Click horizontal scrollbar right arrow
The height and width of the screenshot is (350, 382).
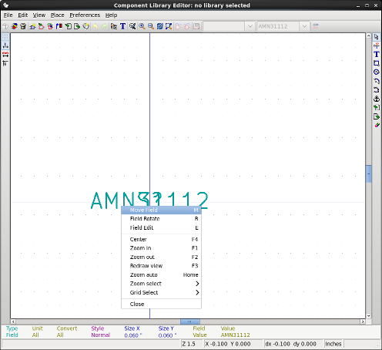(x=363, y=321)
